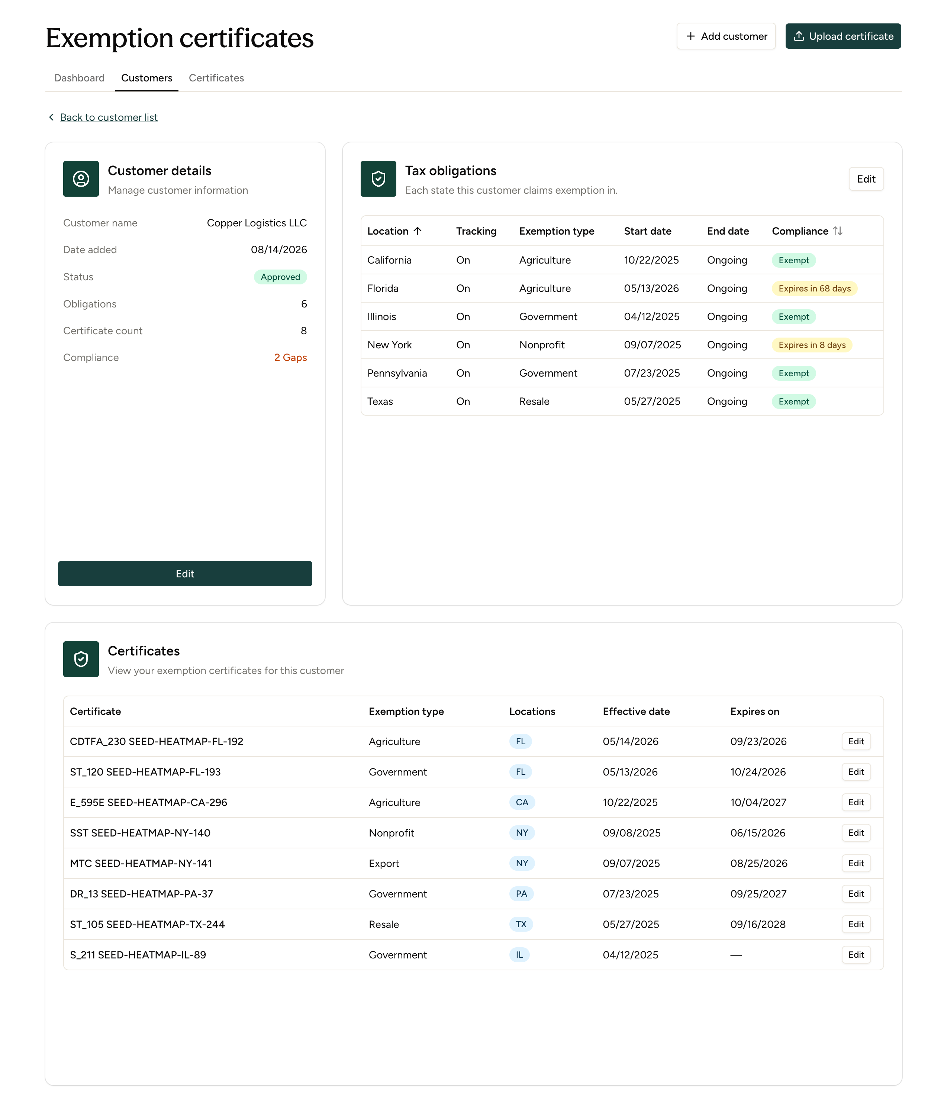Follow the Back to customer list link
944x1109 pixels.
pyautogui.click(x=109, y=117)
